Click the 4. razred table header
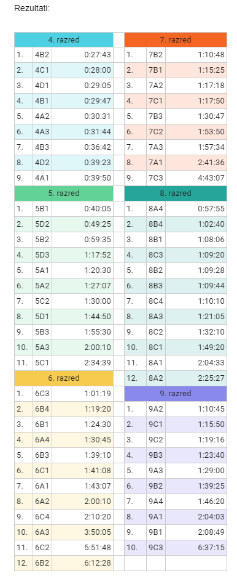Image resolution: width=237 pixels, height=581 pixels. pos(63,39)
